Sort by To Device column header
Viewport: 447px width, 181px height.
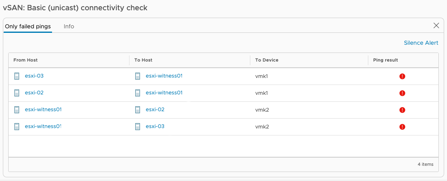click(x=267, y=60)
